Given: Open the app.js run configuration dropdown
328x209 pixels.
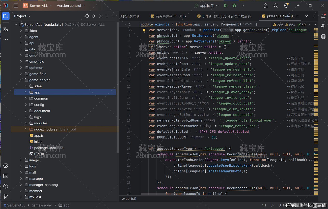Looking at the screenshot, I should [207, 6].
